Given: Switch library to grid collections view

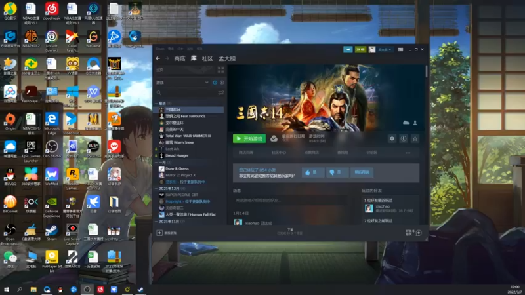Looking at the screenshot, I should coord(221,69).
